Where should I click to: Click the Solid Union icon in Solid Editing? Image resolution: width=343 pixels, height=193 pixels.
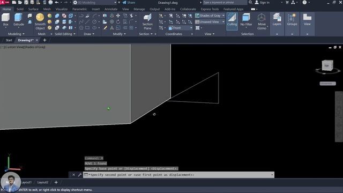coord(57,16)
